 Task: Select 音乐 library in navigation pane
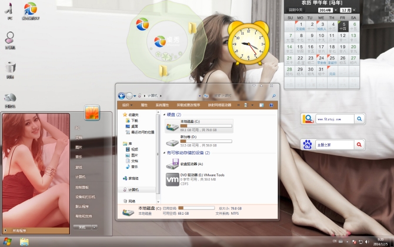tap(135, 166)
